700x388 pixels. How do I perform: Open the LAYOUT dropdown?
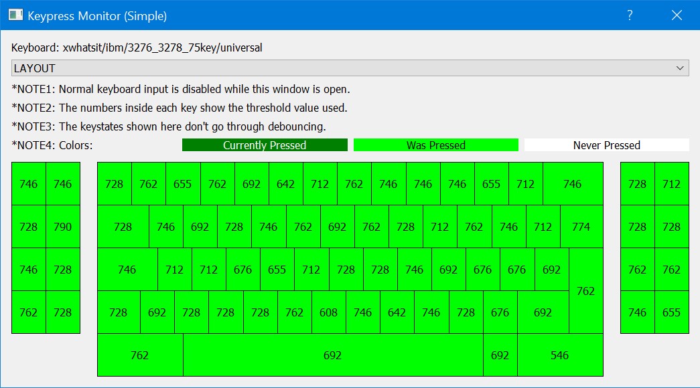pyautogui.click(x=350, y=68)
